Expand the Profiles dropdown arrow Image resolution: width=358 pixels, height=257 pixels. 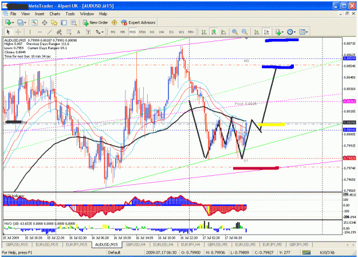click(25, 22)
